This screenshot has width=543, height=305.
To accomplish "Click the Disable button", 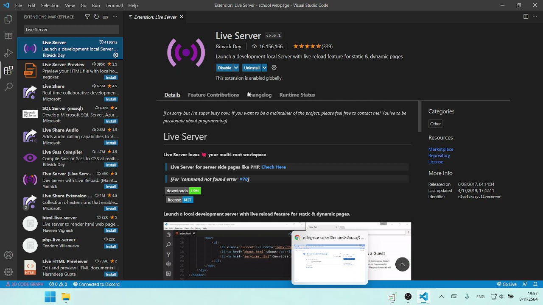I will pos(224,68).
